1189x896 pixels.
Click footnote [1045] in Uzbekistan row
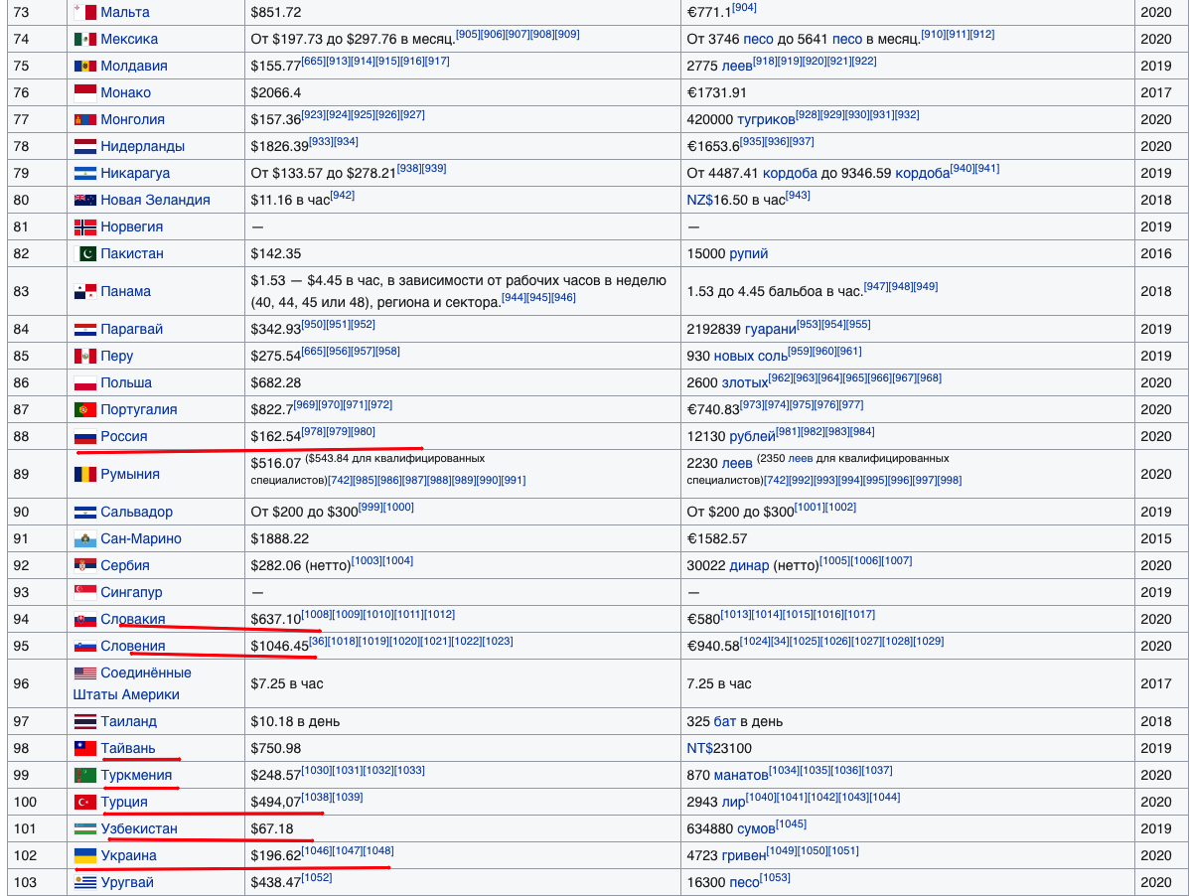click(x=792, y=824)
